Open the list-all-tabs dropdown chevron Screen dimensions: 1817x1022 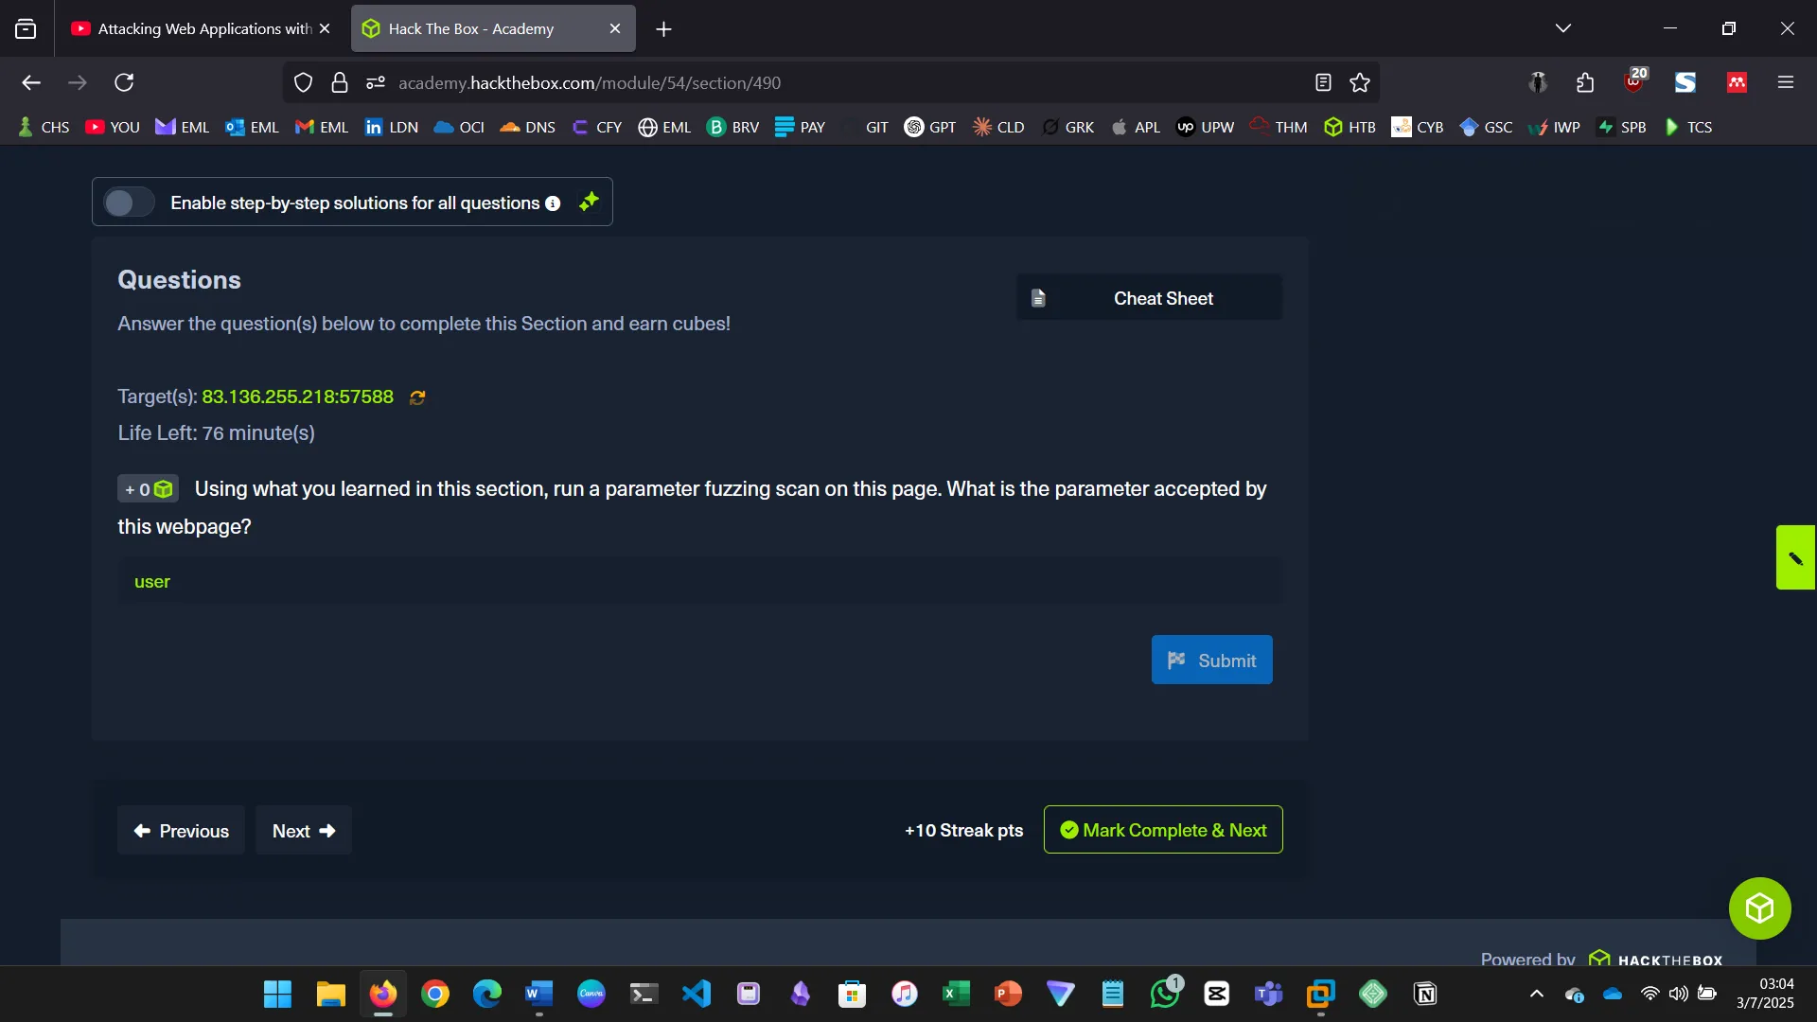pyautogui.click(x=1564, y=27)
